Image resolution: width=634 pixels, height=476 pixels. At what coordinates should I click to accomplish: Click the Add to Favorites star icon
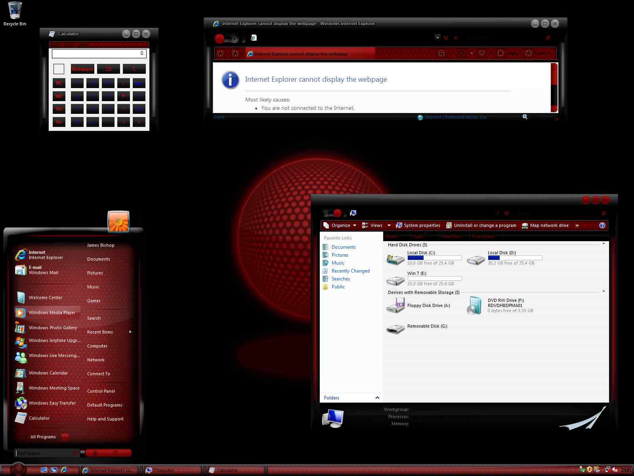coord(235,54)
